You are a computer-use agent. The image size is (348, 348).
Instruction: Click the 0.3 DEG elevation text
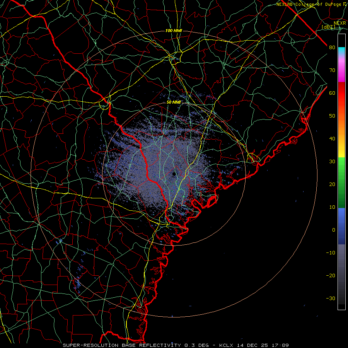(x=197, y=345)
